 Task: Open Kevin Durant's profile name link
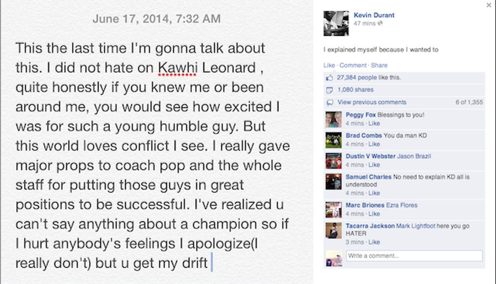tap(374, 15)
